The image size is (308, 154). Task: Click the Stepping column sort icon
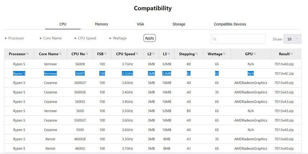(197, 54)
